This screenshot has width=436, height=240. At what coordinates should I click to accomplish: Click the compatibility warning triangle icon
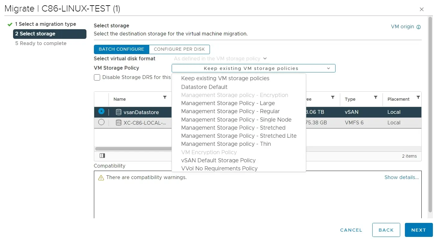101,178
